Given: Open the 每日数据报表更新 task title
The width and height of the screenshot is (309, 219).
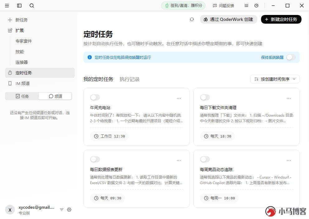Looking at the screenshot, I should click(x=106, y=170).
